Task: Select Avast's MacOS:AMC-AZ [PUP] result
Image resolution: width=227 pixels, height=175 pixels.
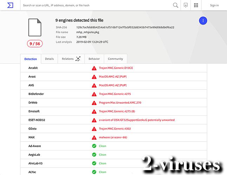Action: 113,77
